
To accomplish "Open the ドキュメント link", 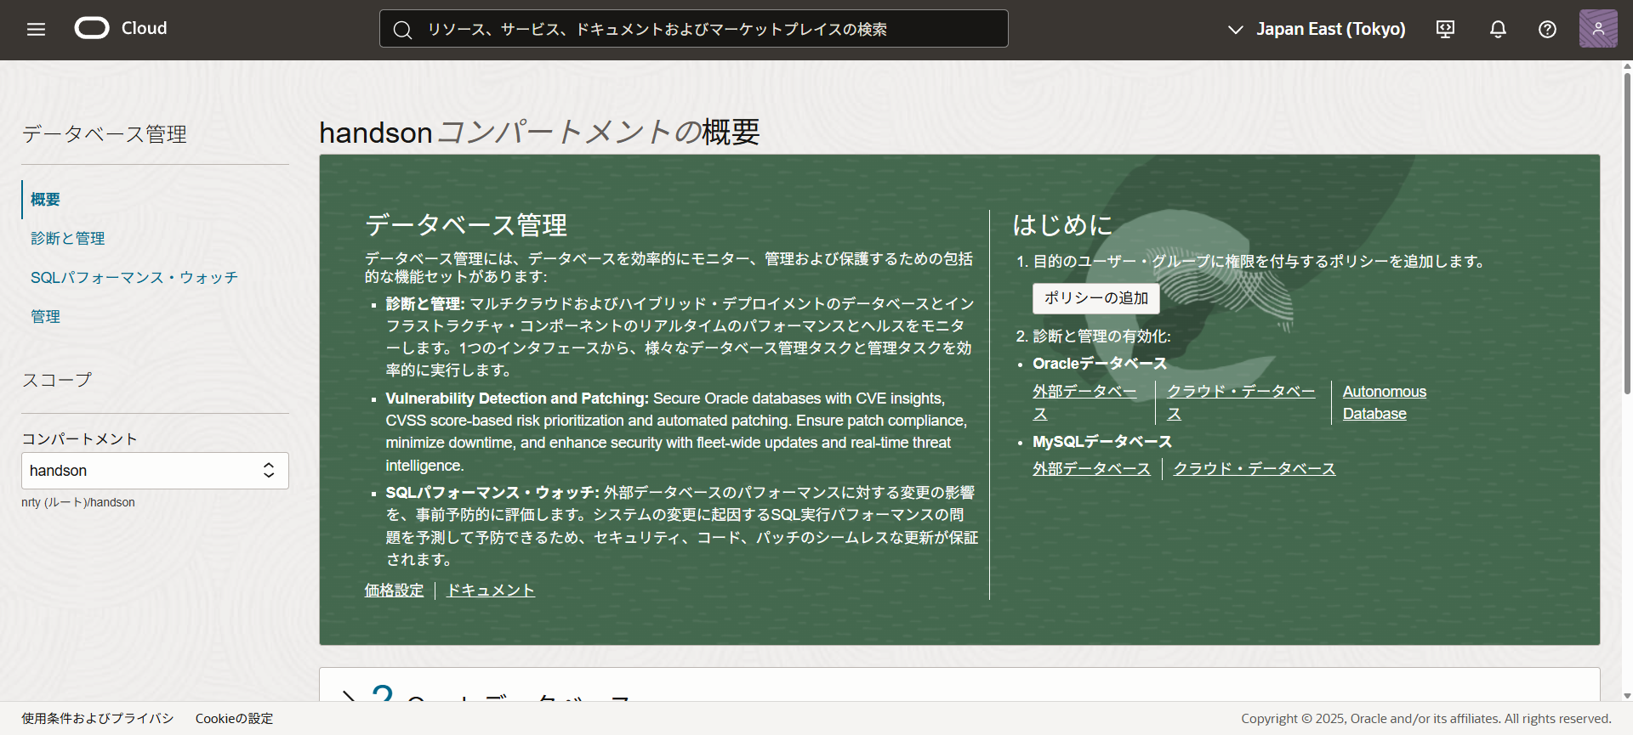I will (491, 591).
